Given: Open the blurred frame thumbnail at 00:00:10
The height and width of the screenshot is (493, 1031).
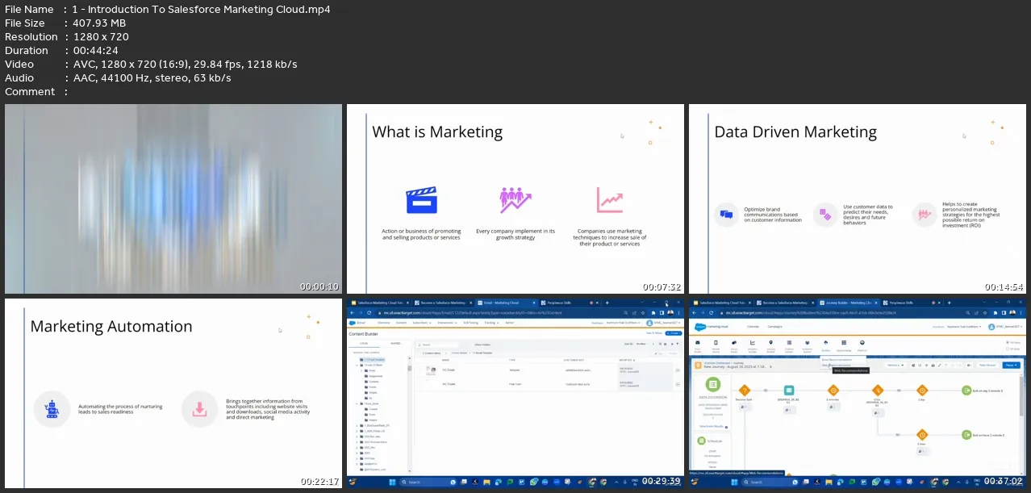Looking at the screenshot, I should (x=173, y=198).
